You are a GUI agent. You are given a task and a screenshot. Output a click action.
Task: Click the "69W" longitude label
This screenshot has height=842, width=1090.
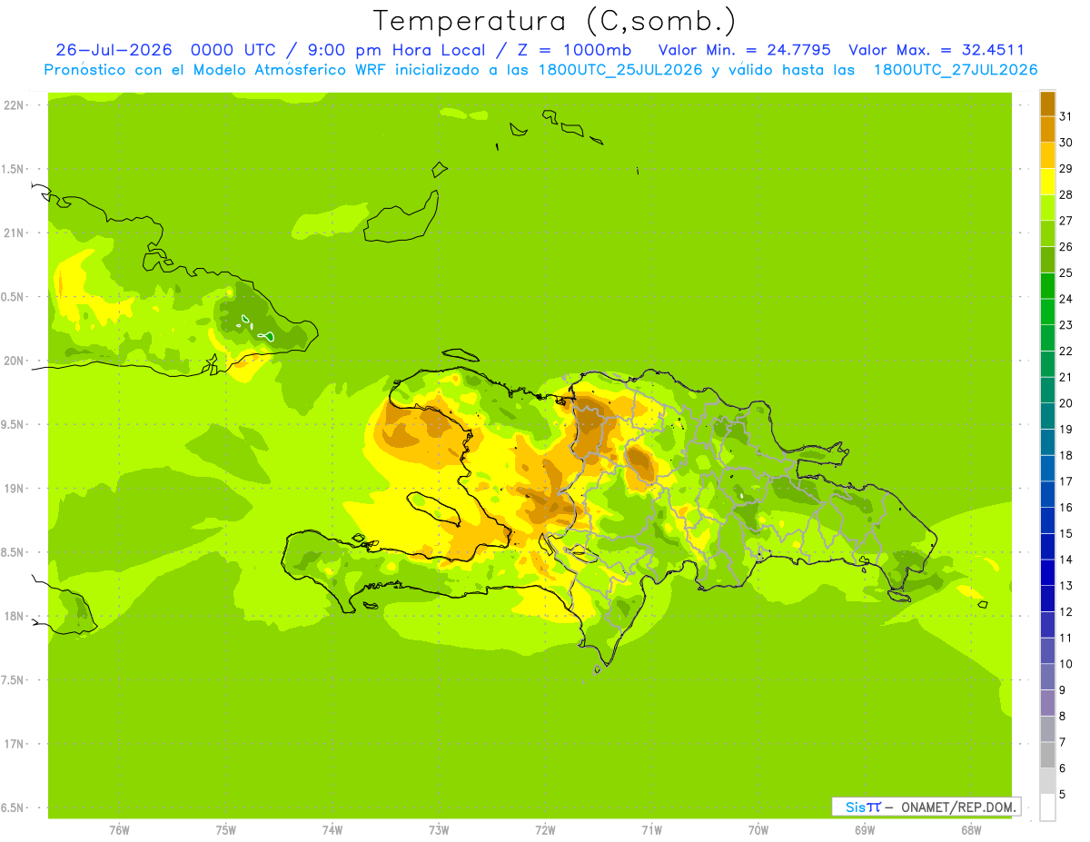pyautogui.click(x=865, y=830)
